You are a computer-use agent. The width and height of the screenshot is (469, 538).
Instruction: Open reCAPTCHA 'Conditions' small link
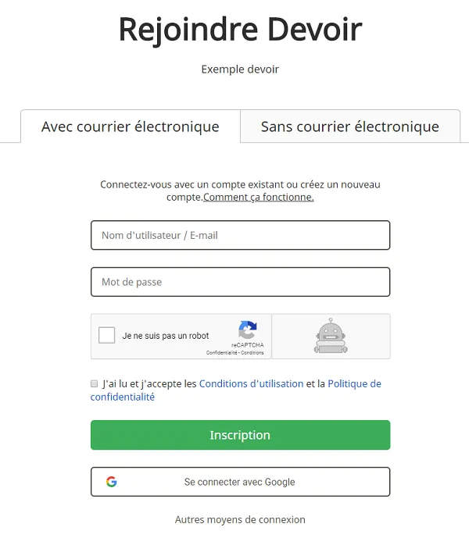click(252, 353)
